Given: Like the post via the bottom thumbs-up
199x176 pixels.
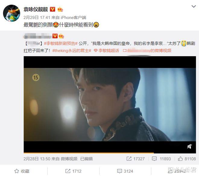Looking at the screenshot, I should 177,171.
